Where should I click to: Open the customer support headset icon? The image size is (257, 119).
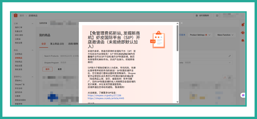click(243, 33)
